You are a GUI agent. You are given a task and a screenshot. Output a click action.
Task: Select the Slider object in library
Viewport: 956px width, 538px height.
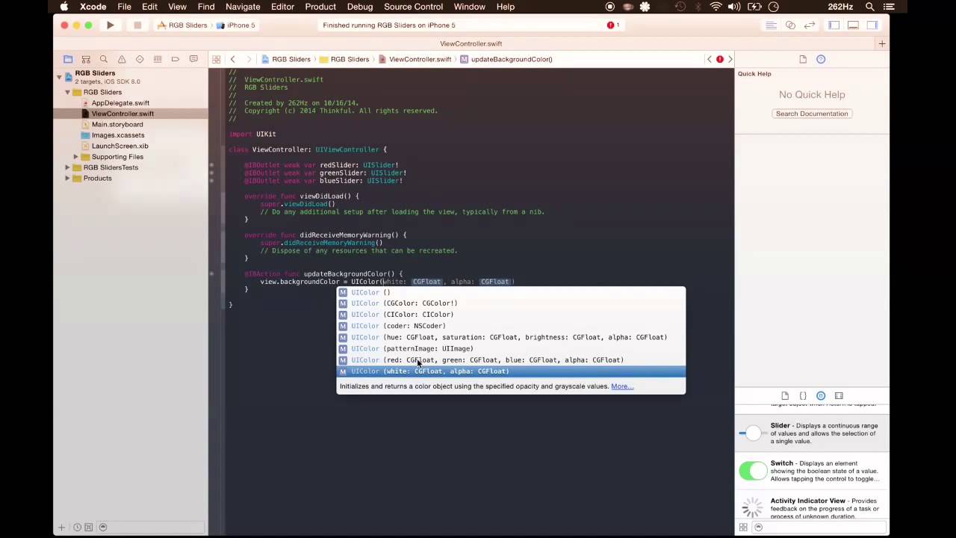(x=812, y=433)
